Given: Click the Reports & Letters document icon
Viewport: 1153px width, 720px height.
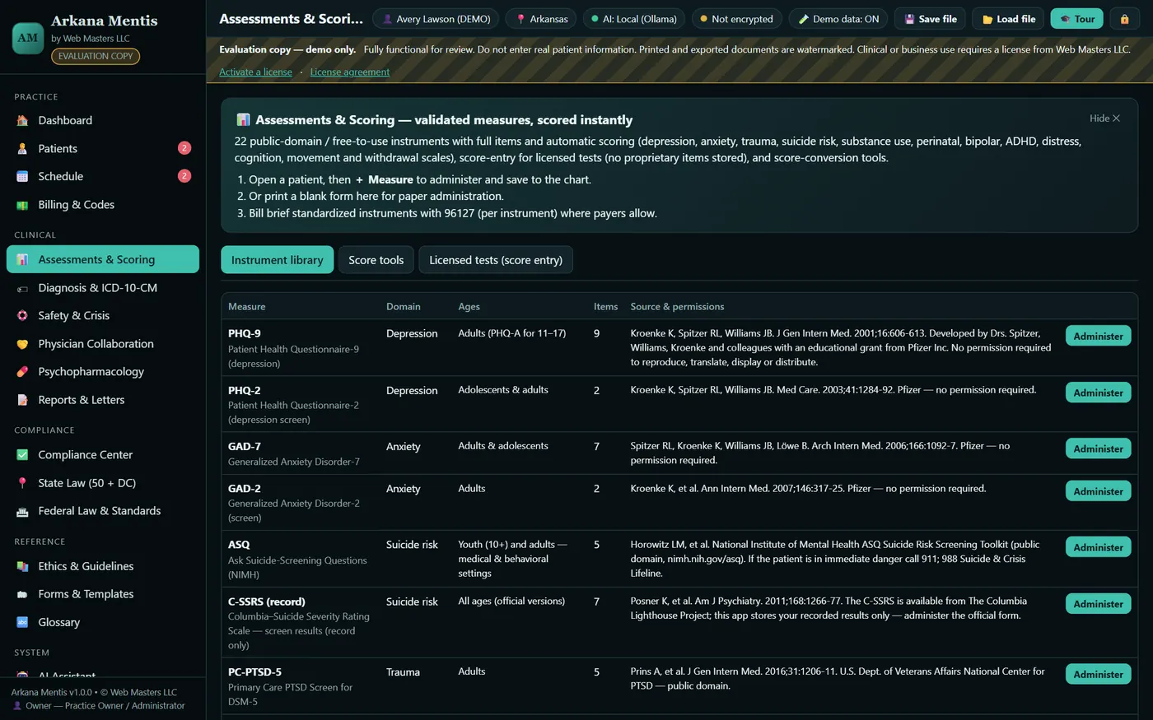Looking at the screenshot, I should pyautogui.click(x=22, y=400).
